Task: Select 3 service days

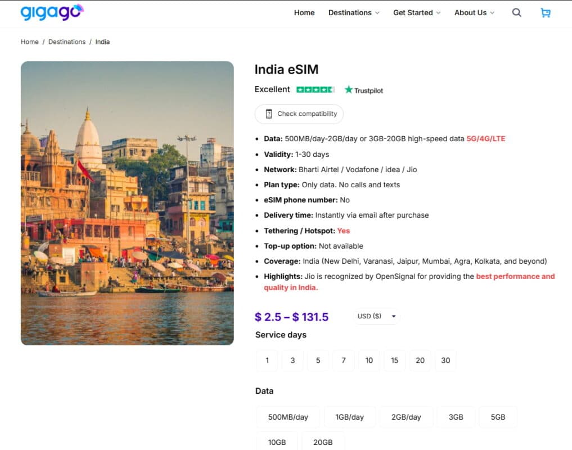Action: 292,361
